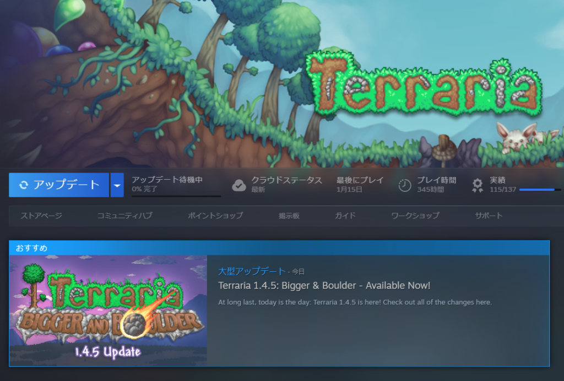Image resolution: width=564 pixels, height=381 pixels.
Task: Click the achievements medal icon
Action: 478,185
